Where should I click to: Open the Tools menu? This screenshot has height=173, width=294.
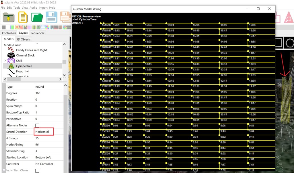coord(17,8)
